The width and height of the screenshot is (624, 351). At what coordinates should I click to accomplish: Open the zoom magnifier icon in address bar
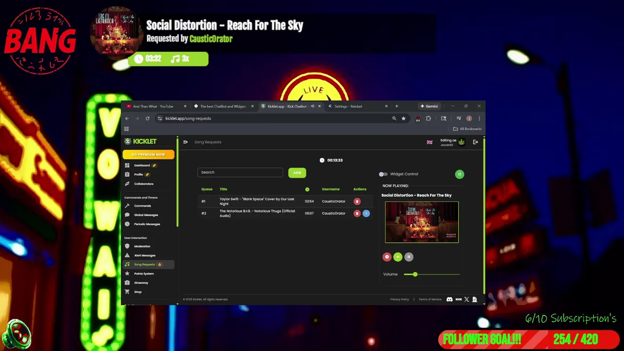394,118
